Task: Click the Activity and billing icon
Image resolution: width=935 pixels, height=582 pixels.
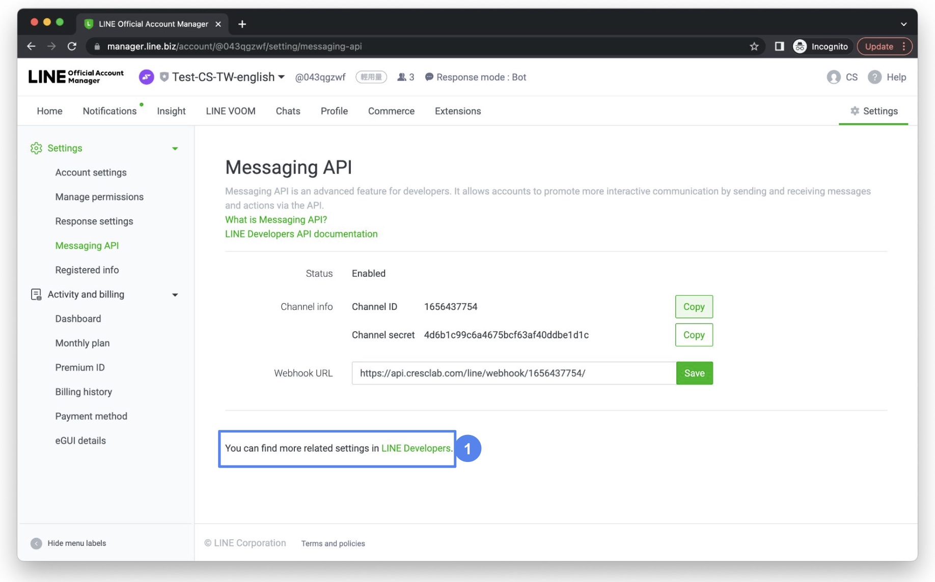Action: coord(36,295)
